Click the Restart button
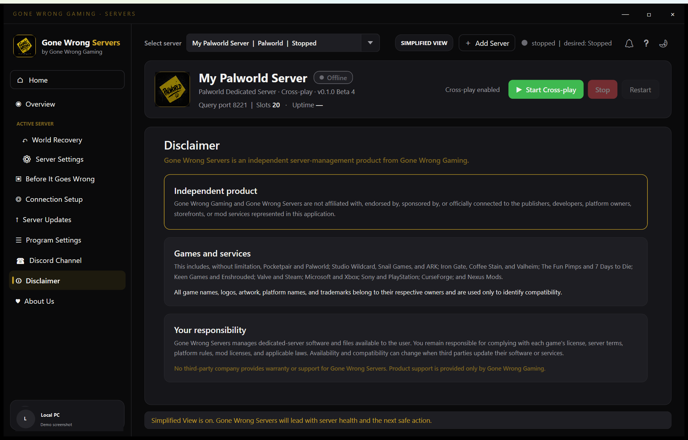This screenshot has width=688, height=440. (640, 89)
